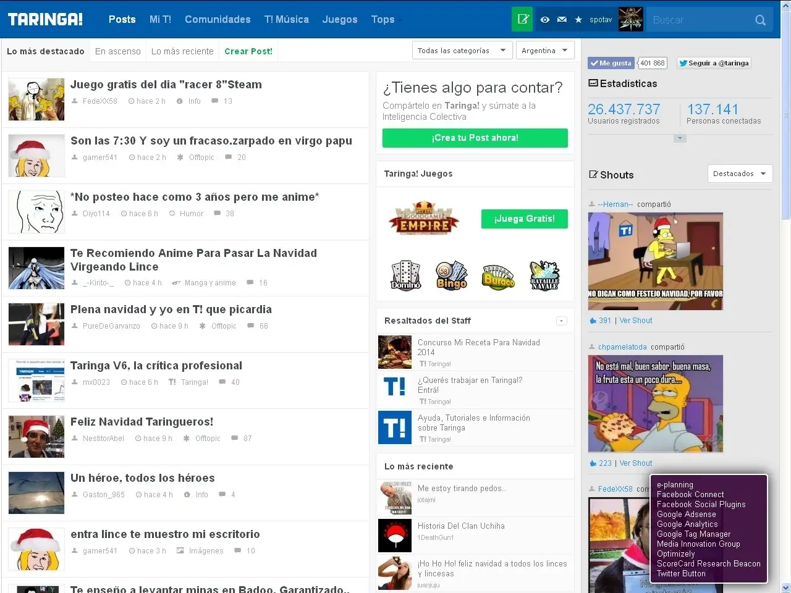Switch to En ascenso tab
Viewport: 791px width, 593px height.
pos(118,51)
